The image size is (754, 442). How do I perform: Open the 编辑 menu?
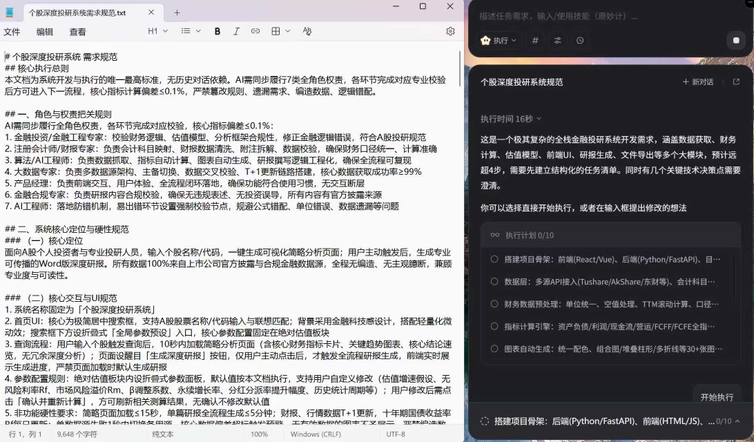[x=45, y=32]
